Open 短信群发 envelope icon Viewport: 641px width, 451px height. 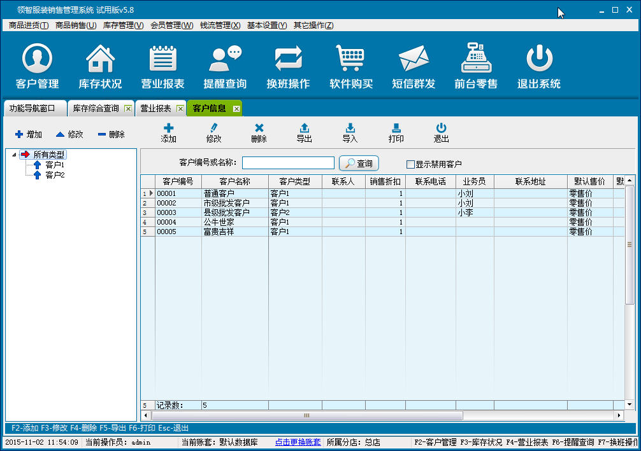pyautogui.click(x=414, y=67)
